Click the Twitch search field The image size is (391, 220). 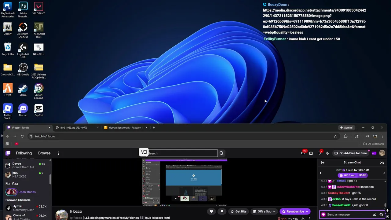click(x=182, y=153)
